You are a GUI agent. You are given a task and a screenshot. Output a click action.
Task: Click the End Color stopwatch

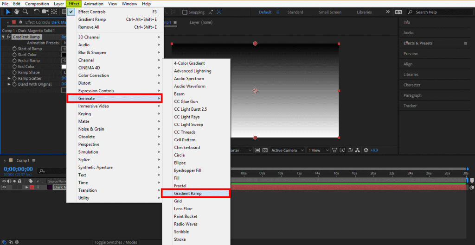14,67
